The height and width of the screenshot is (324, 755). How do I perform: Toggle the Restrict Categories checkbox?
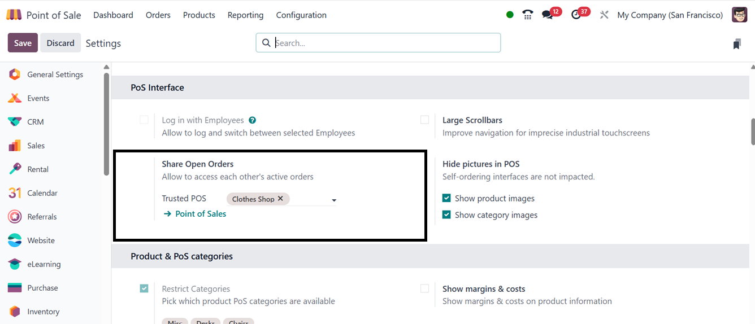144,288
